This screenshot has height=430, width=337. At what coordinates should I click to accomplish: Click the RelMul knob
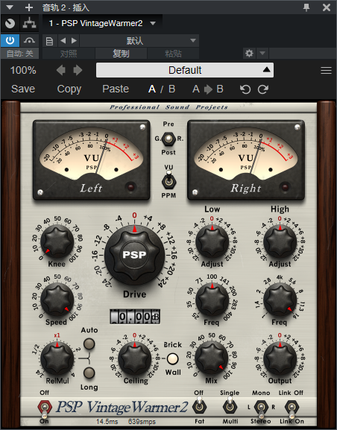[57, 358]
